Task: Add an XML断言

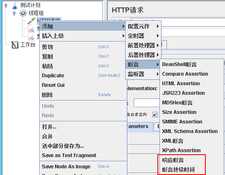Action: pos(192,141)
